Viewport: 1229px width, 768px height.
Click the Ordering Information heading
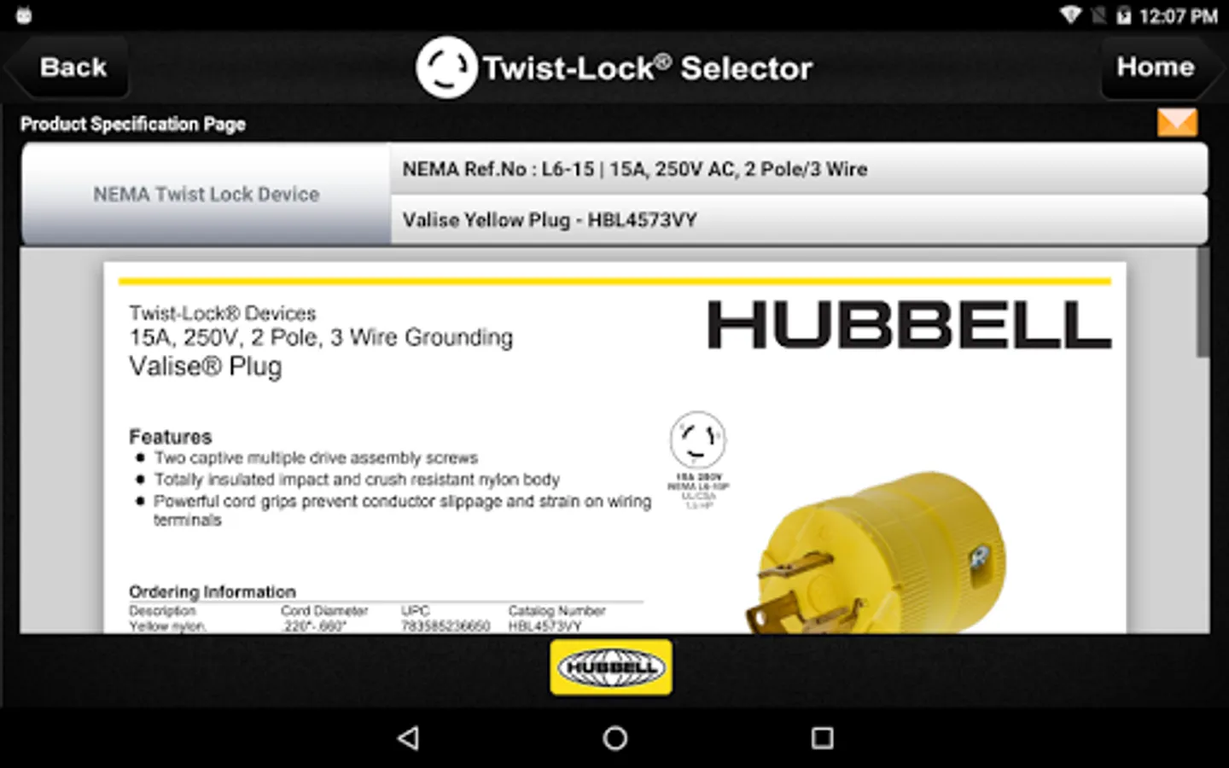click(213, 591)
